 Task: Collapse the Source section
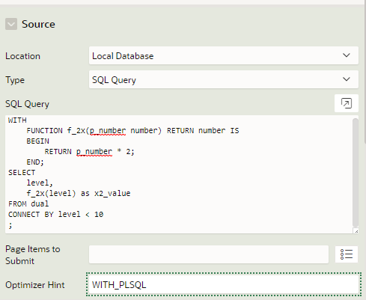pos(11,24)
